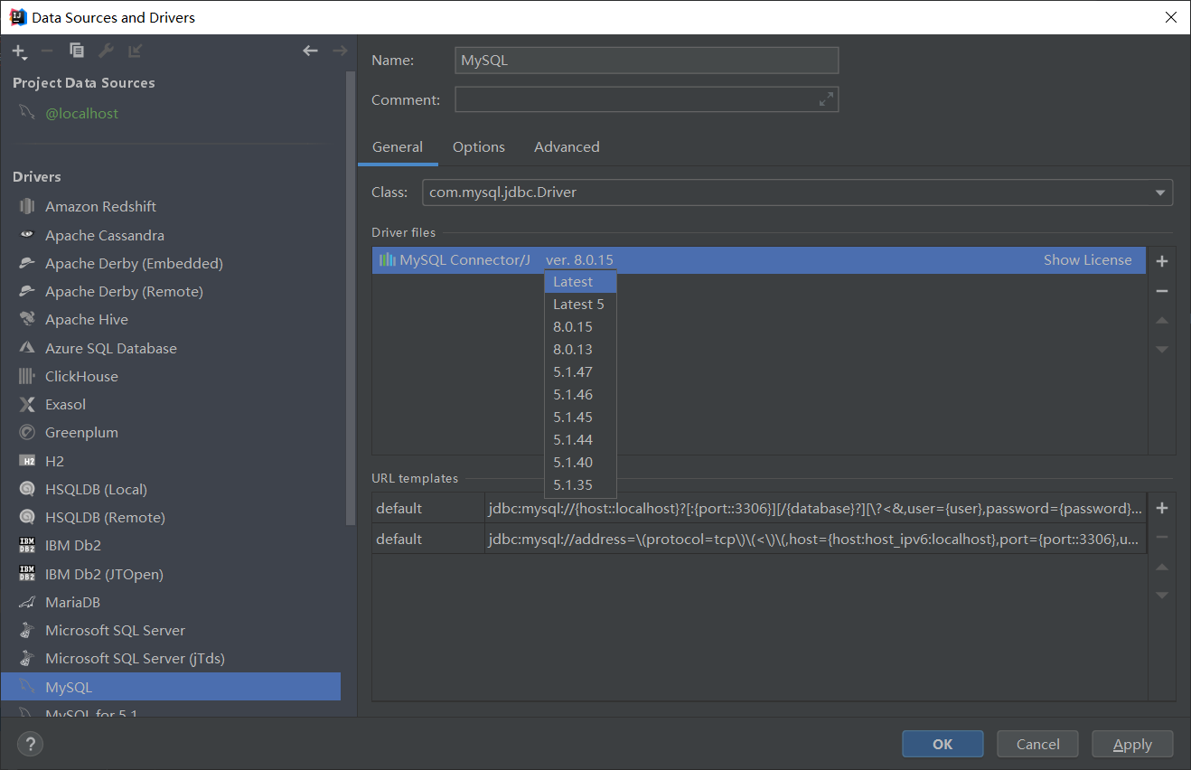Select Apache Derby (Remote) driver
The height and width of the screenshot is (770, 1191).
[171, 292]
